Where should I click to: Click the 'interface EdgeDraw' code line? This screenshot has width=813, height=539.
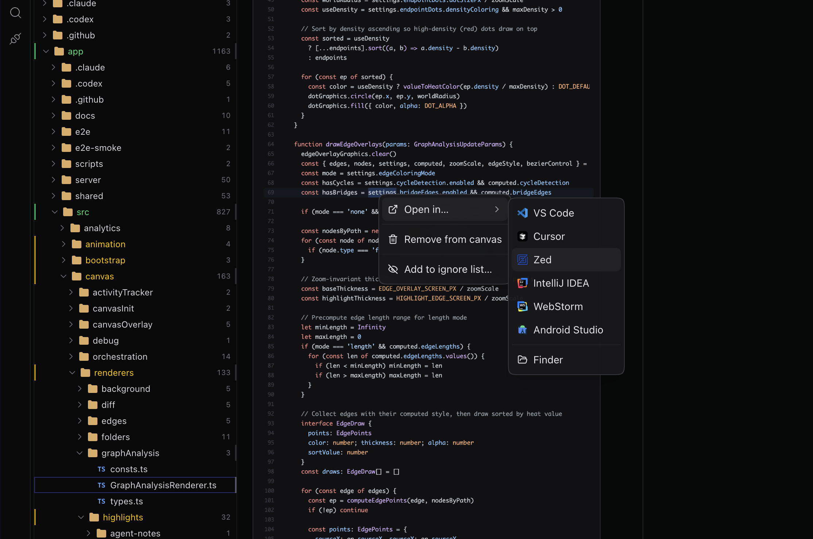pyautogui.click(x=336, y=423)
